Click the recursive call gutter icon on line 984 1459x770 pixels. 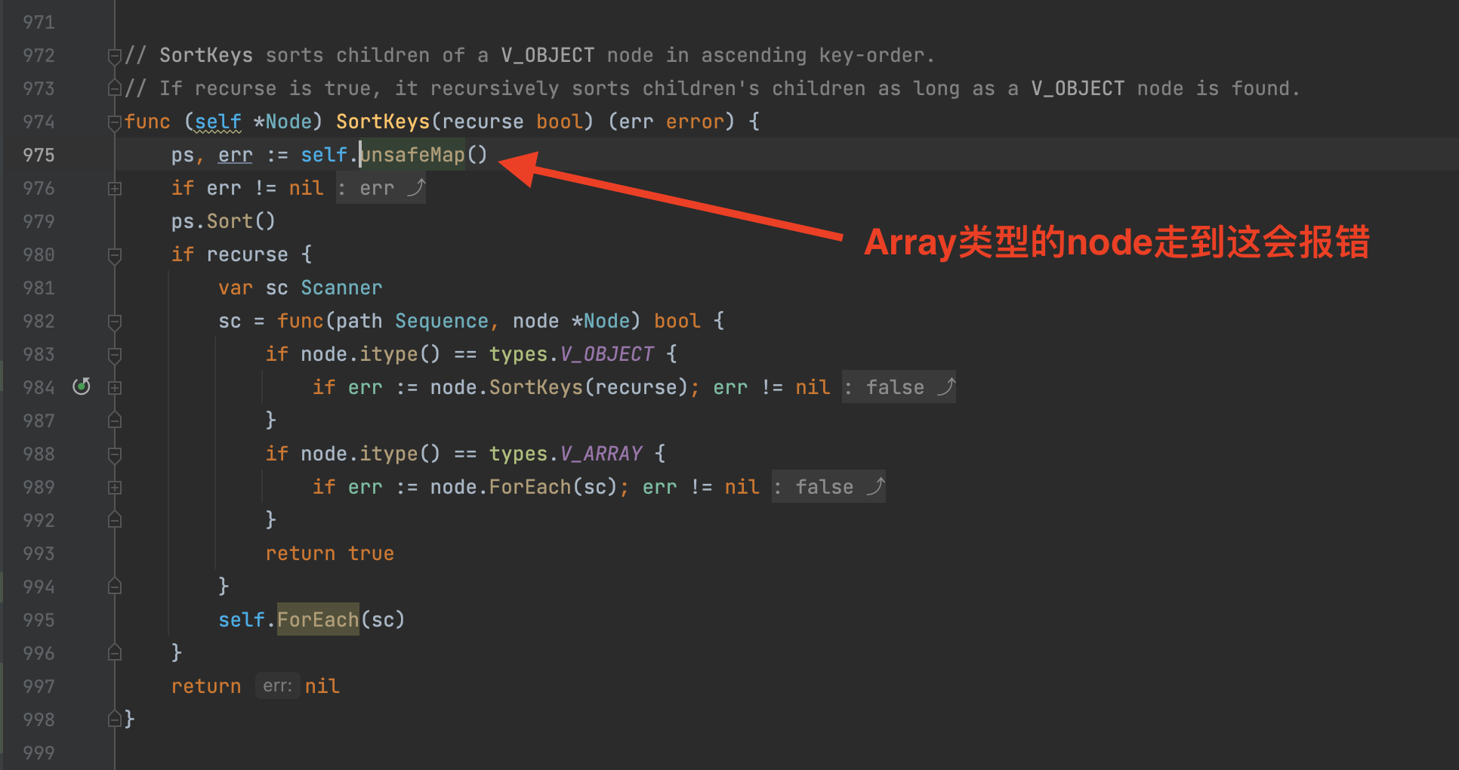pyautogui.click(x=82, y=387)
